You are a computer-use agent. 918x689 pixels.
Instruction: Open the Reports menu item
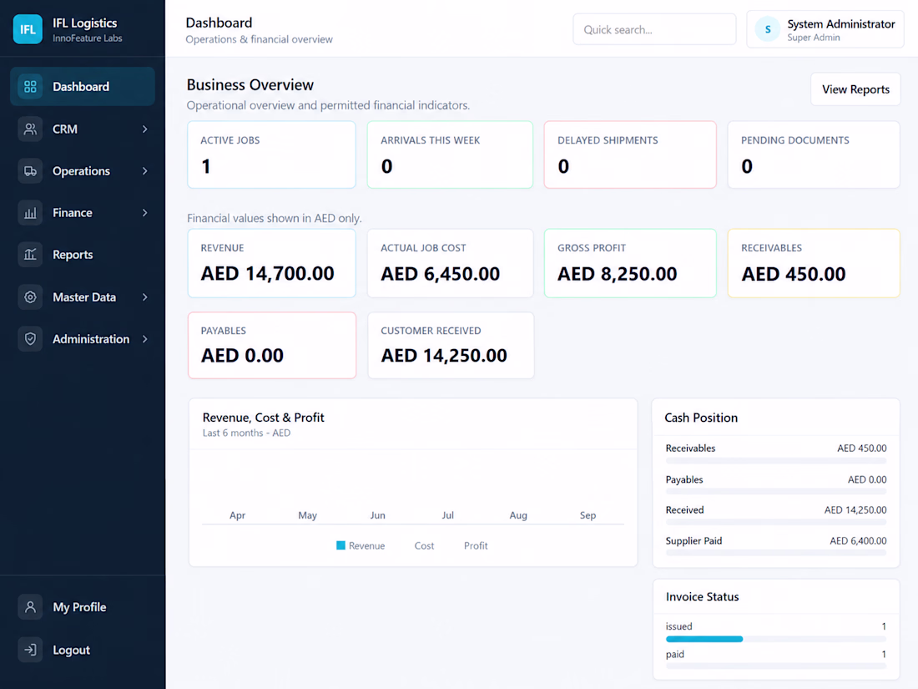(83, 255)
